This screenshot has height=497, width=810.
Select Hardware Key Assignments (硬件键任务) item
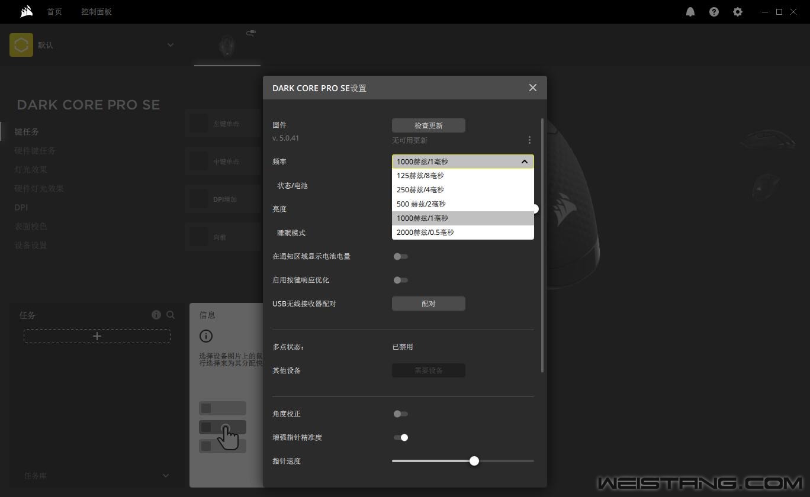35,150
